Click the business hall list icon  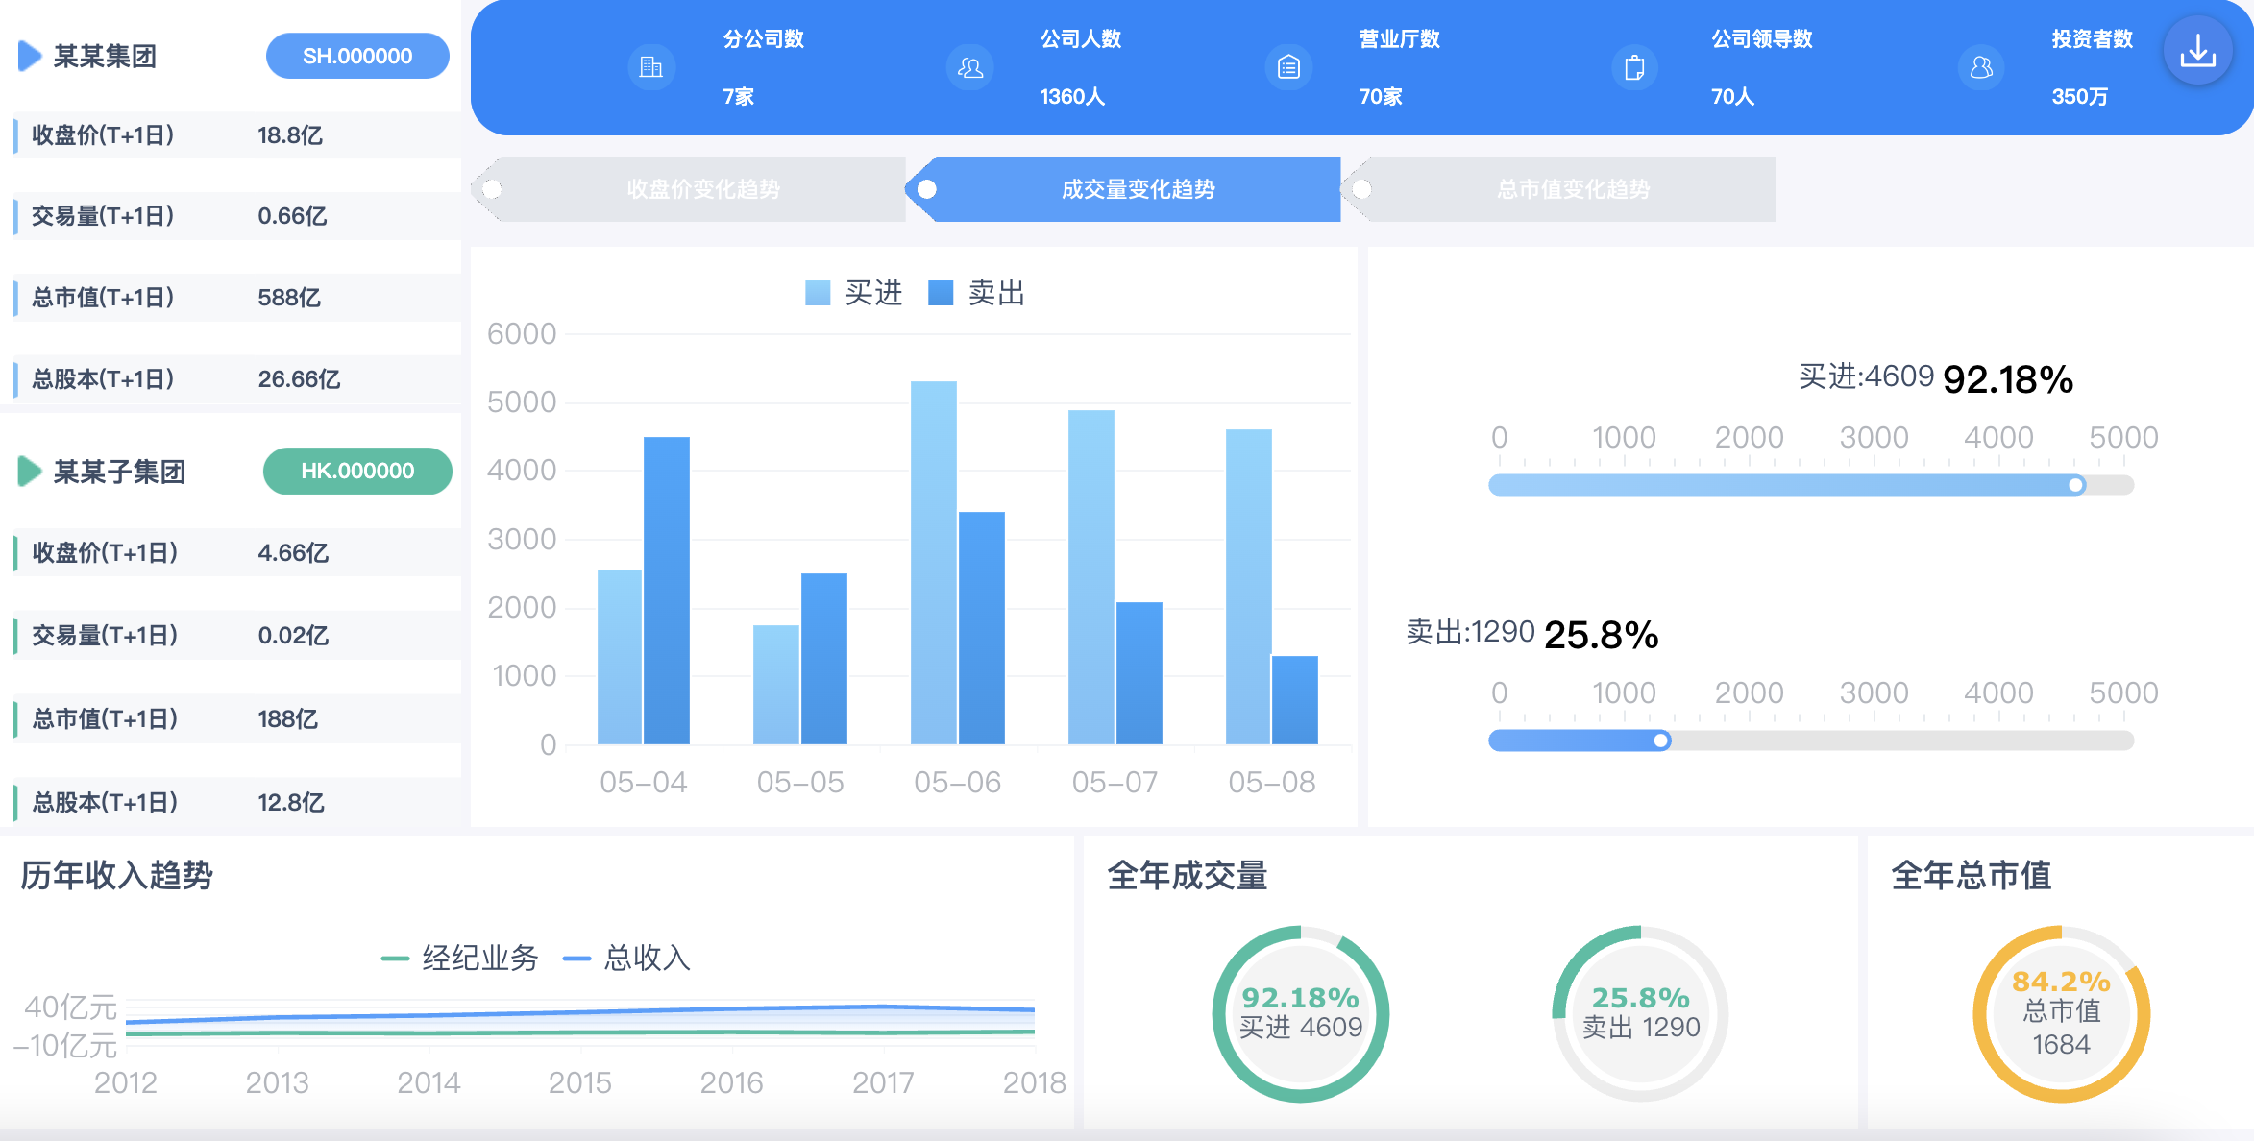coord(1289,67)
